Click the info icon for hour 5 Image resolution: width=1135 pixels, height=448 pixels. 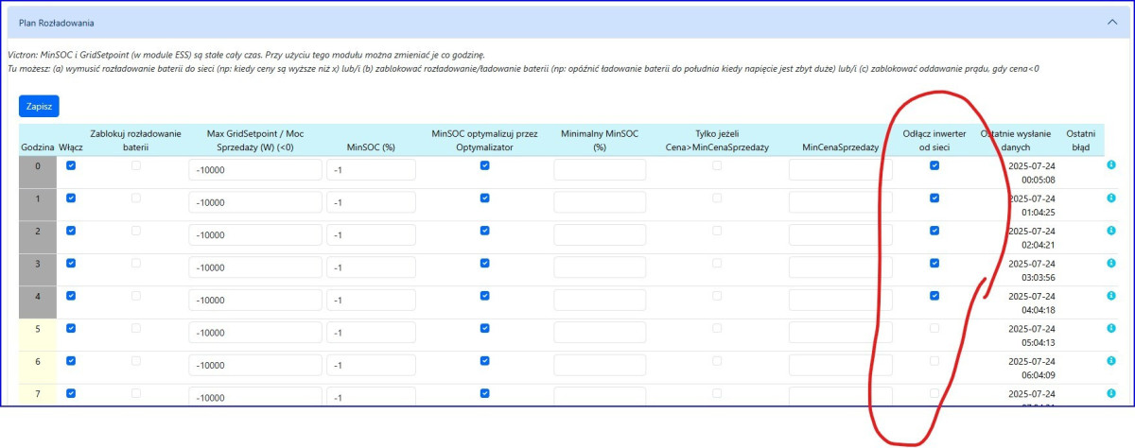coord(1111,328)
